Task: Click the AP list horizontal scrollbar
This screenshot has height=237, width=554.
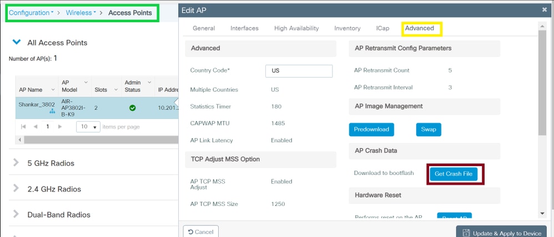Action: [x=100, y=140]
